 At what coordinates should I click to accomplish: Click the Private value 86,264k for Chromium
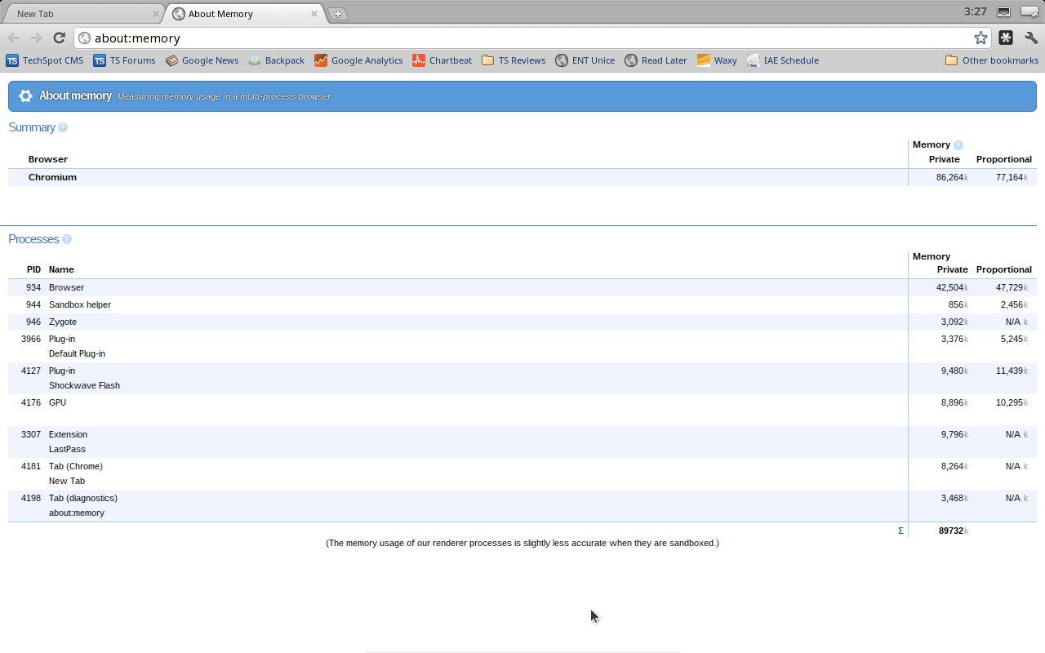pyautogui.click(x=952, y=177)
